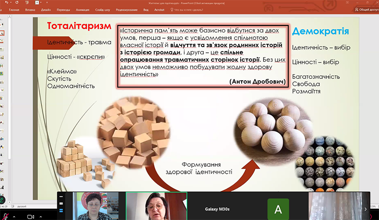Click 'Ідентичність - травма' text line
The width and height of the screenshot is (379, 220).
tap(79, 42)
